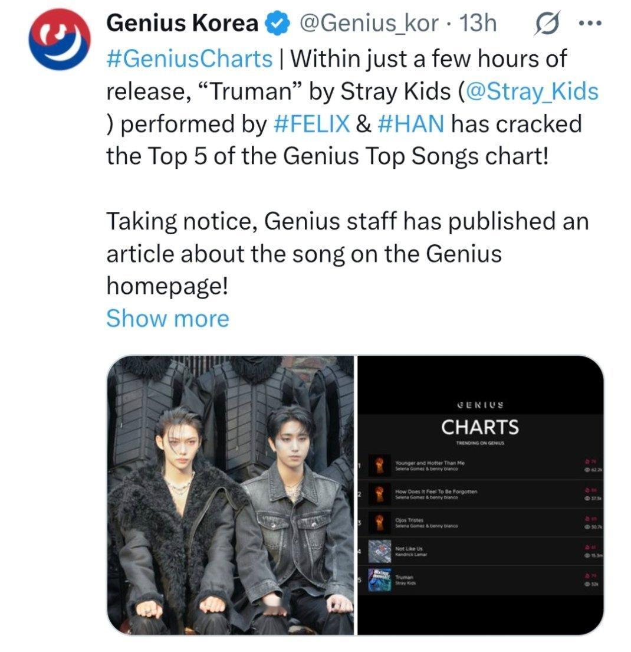
Task: Click the Ojos Tristes chart entry
Action: [x=481, y=523]
